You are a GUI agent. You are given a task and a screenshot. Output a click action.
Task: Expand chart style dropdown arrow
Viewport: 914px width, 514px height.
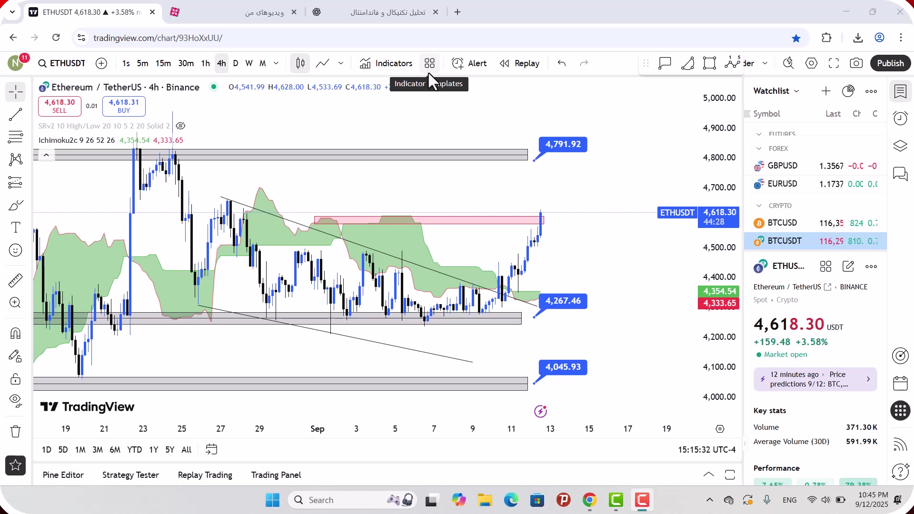(341, 63)
